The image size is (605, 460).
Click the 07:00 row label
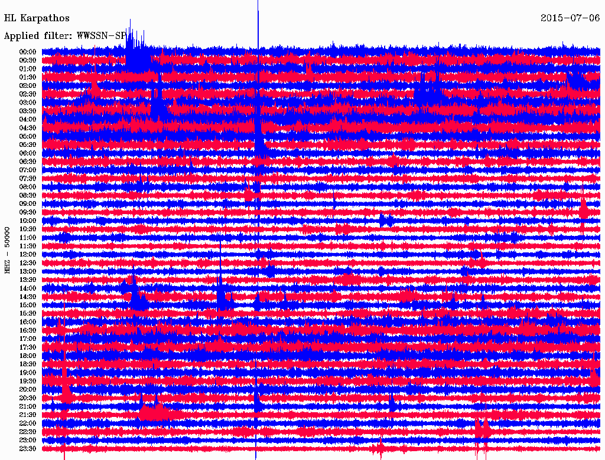click(28, 170)
